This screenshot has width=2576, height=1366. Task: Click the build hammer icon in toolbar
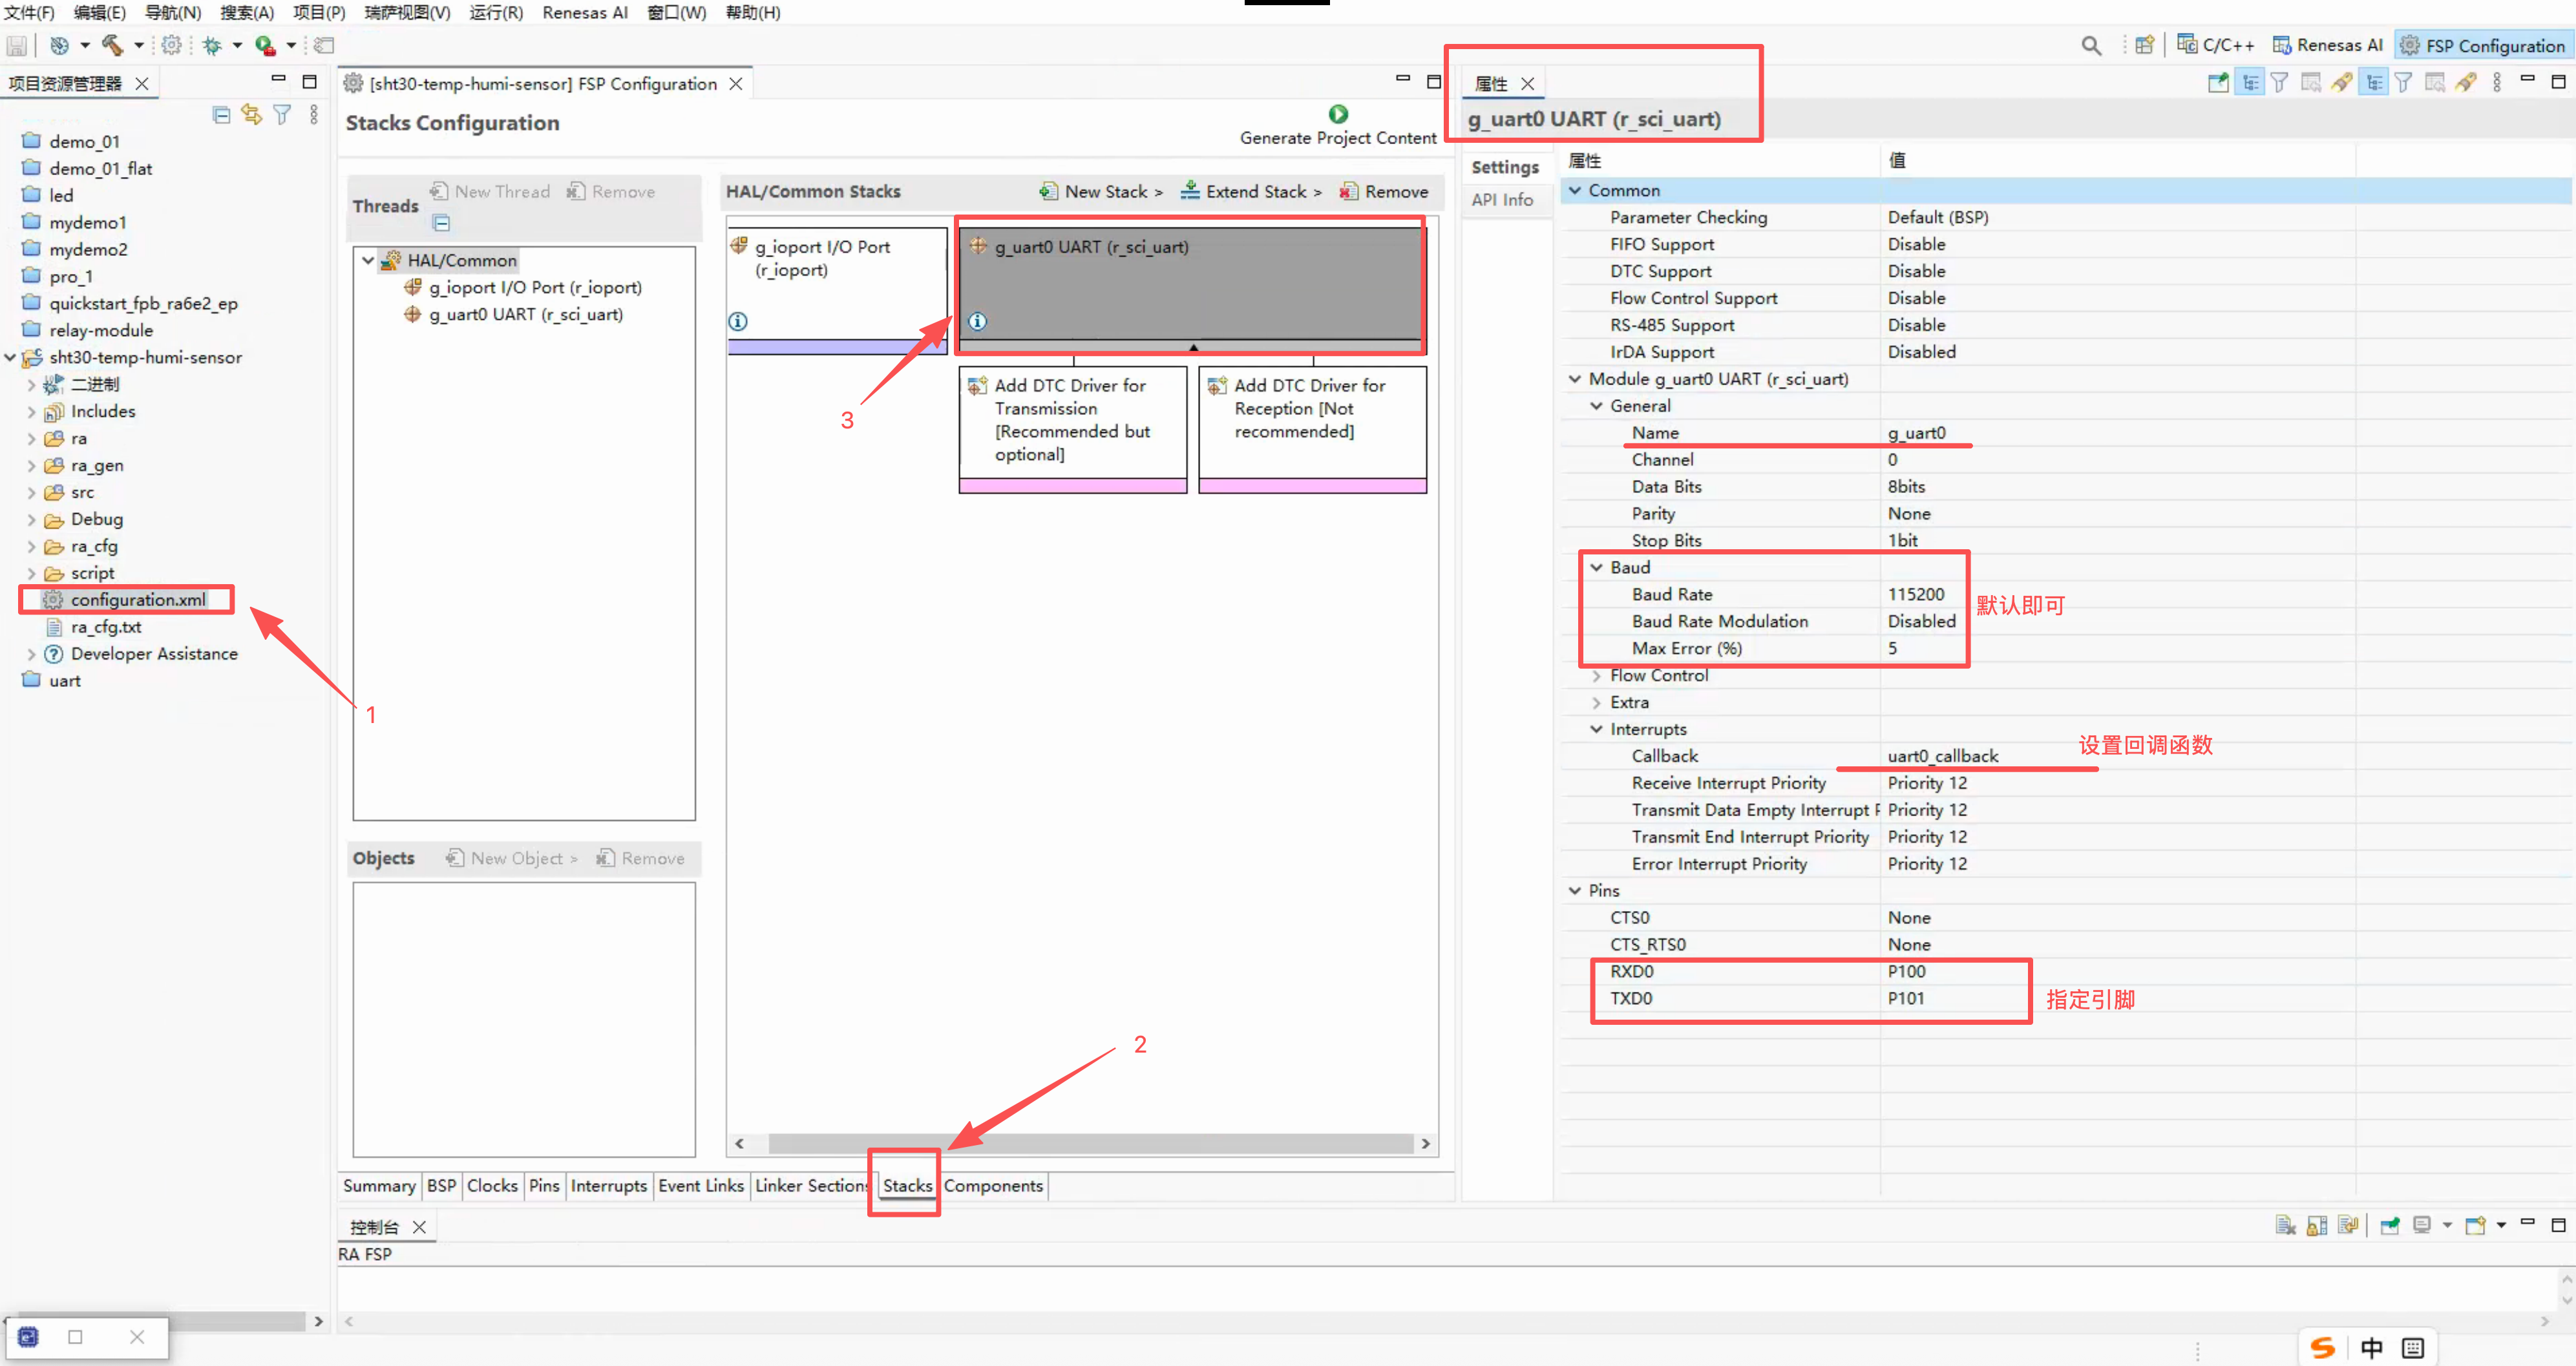(112, 45)
